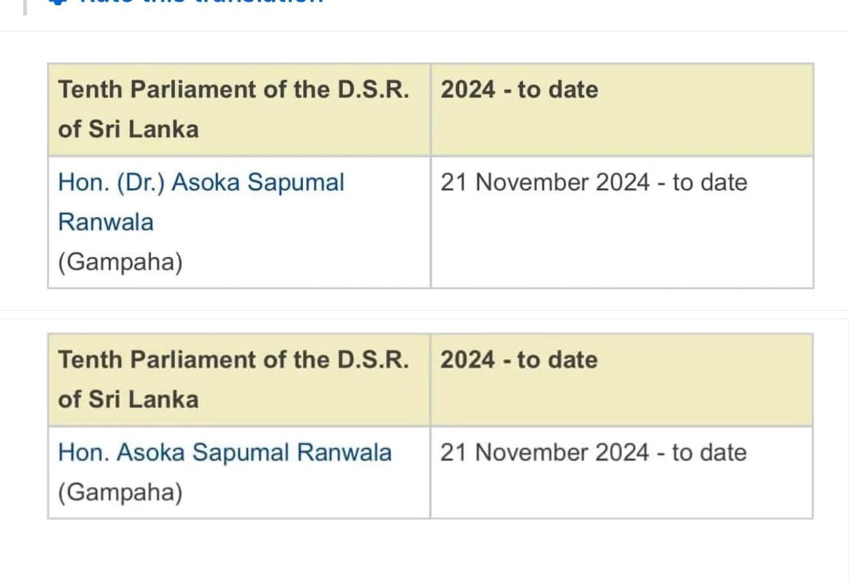Click the 21 November 2024 cell in the lower table
849x583 pixels.
593,453
